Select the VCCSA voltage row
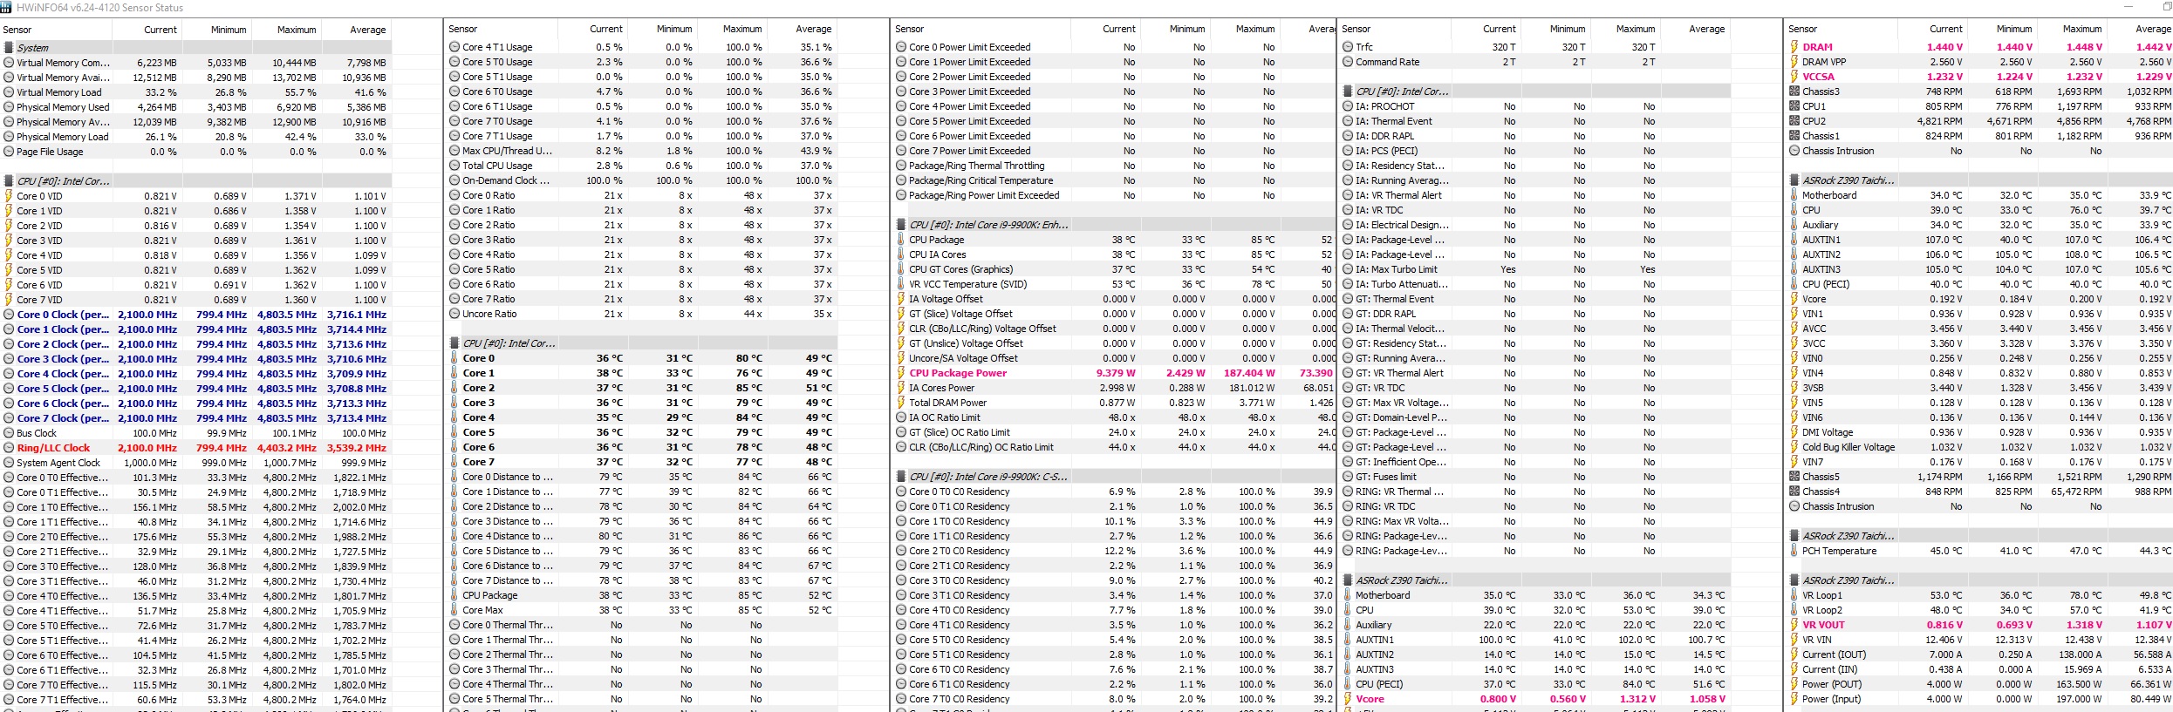 [x=1980, y=77]
